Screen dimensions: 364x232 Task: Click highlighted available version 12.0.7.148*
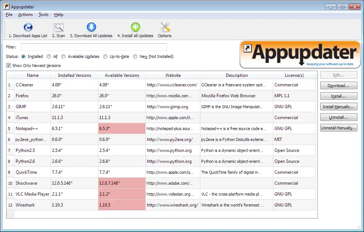pyautogui.click(x=122, y=183)
